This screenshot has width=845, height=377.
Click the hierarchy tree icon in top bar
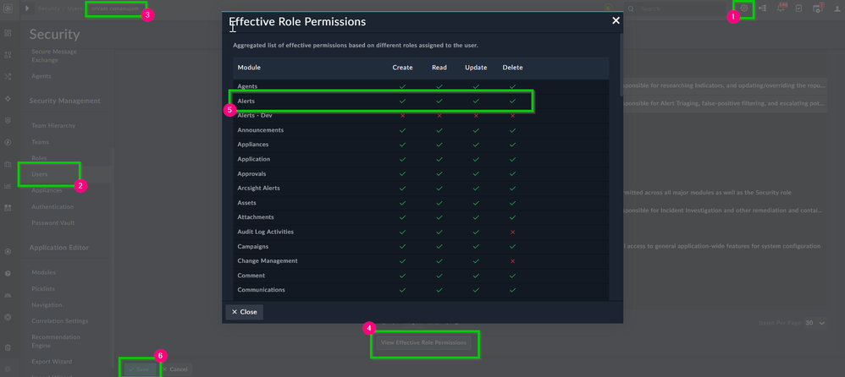coord(762,8)
